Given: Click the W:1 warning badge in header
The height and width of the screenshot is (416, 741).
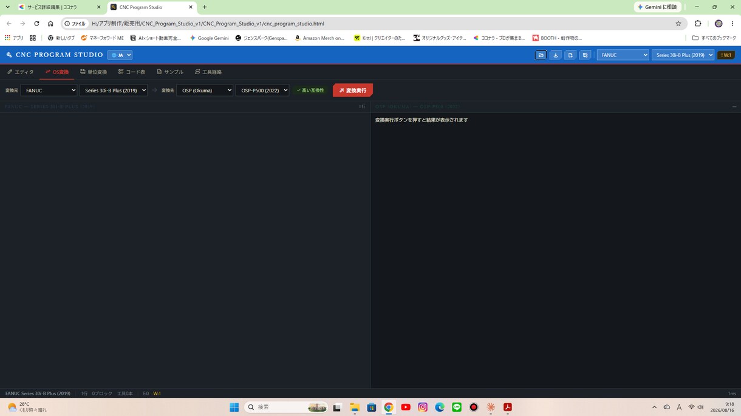Looking at the screenshot, I should [726, 55].
